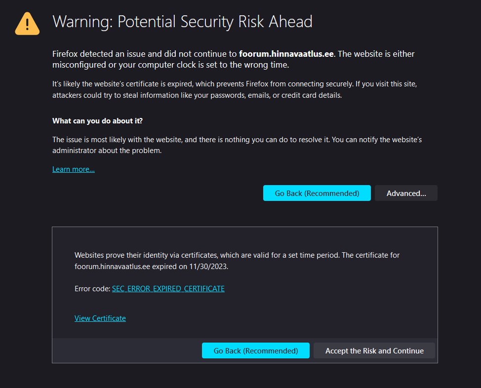Click the Warning: Potential Security Risk Ahead heading
481x388 pixels.
pos(183,22)
